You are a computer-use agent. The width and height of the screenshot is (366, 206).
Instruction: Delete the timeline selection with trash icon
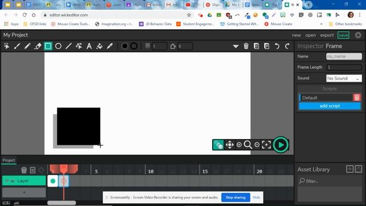[x=24, y=170]
